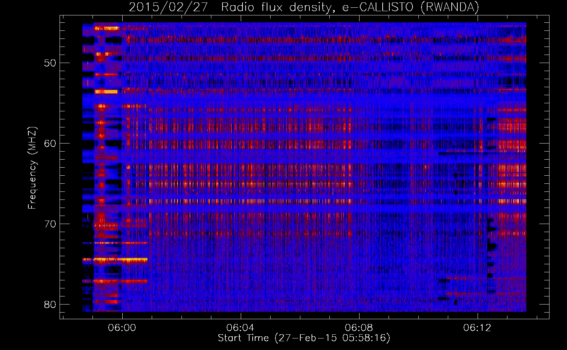The image size is (567, 350).
Task: Click the 70 MHz tick label
Action: point(50,224)
